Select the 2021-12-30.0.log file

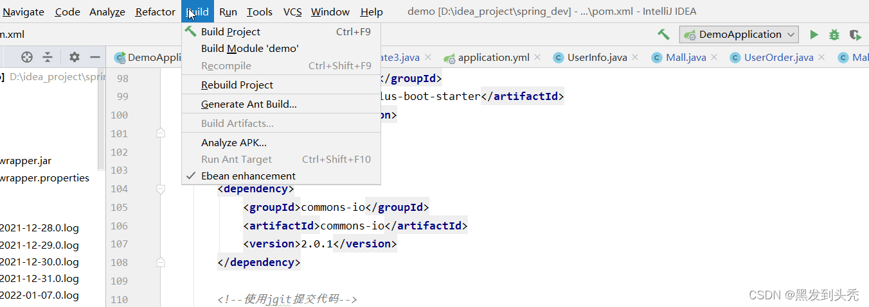(x=39, y=261)
